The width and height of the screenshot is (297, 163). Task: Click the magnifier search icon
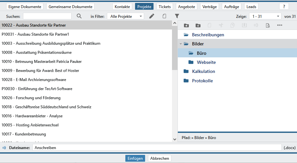[79, 16]
